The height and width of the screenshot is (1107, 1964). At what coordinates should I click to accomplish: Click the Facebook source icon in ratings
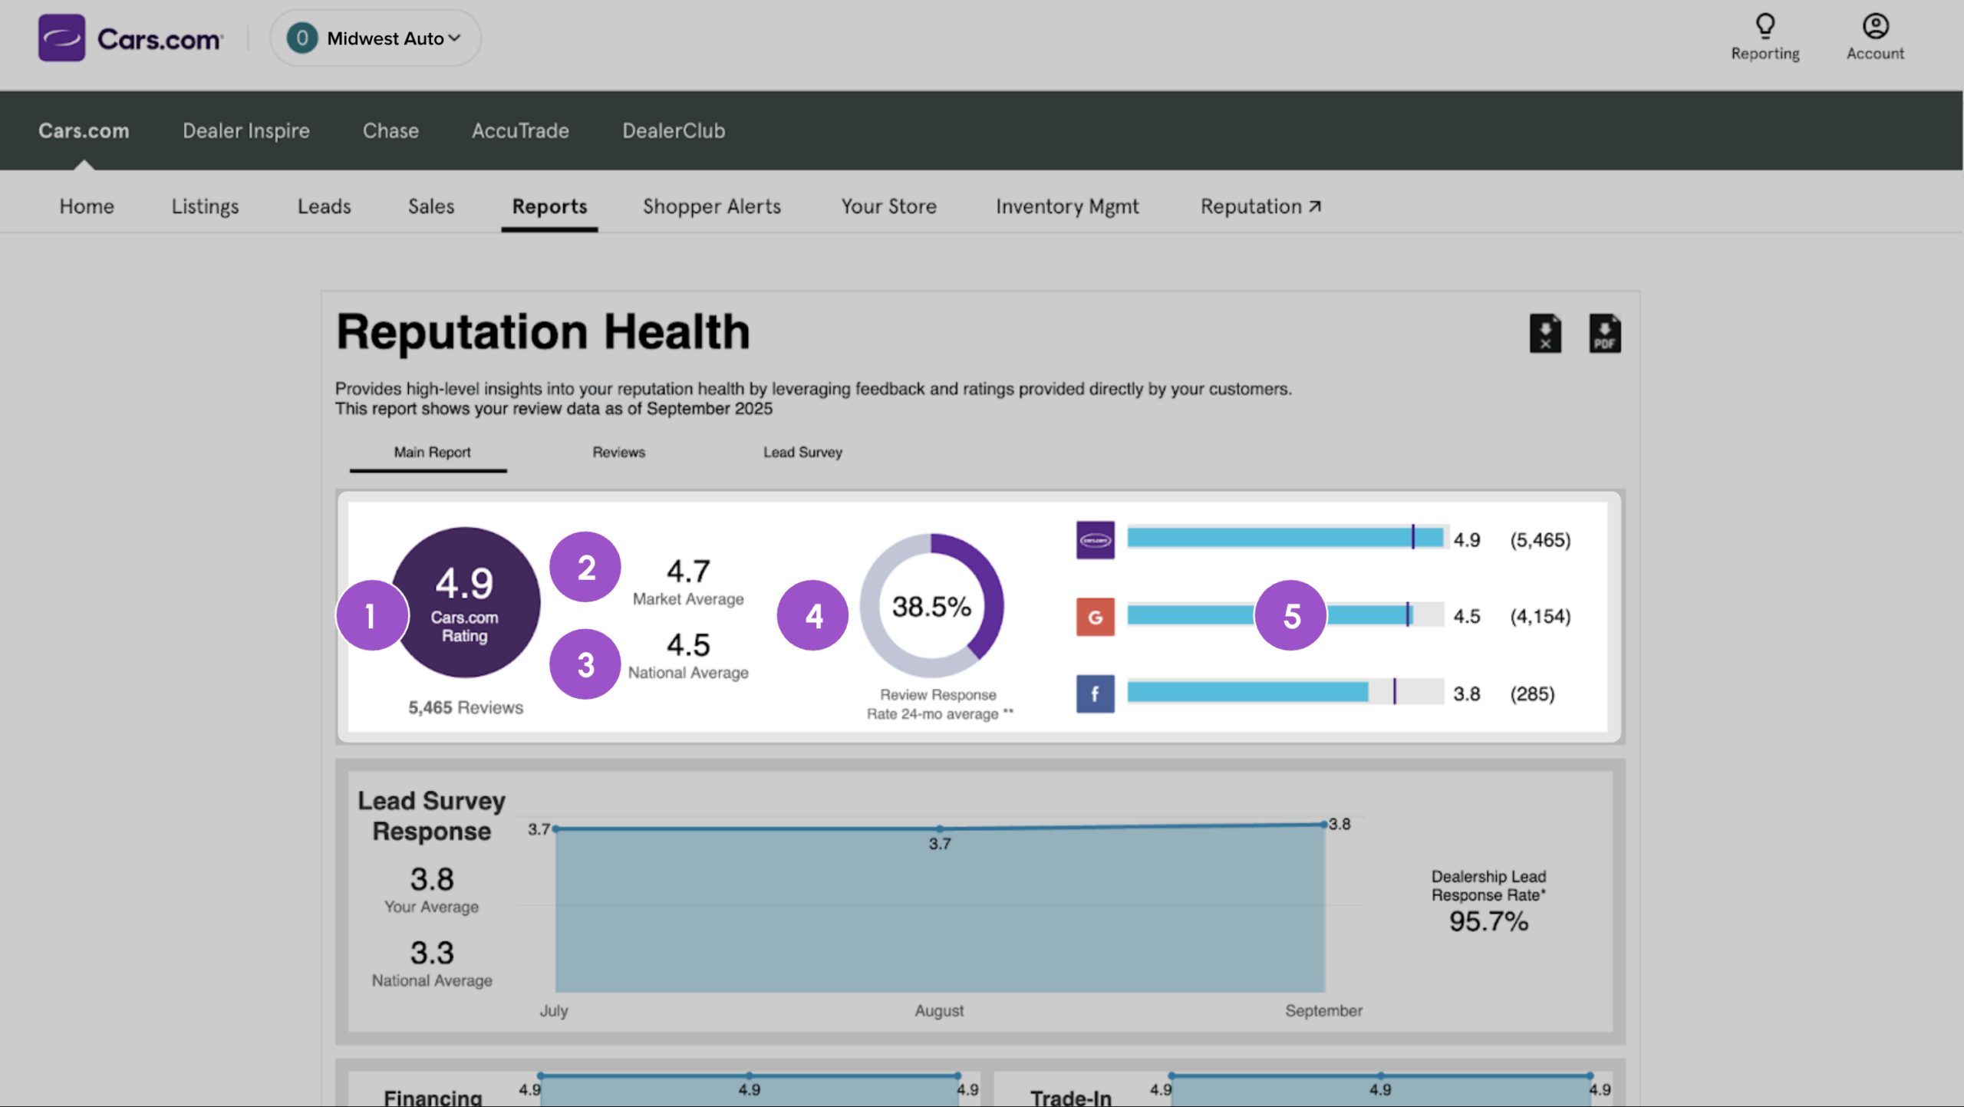(x=1096, y=694)
